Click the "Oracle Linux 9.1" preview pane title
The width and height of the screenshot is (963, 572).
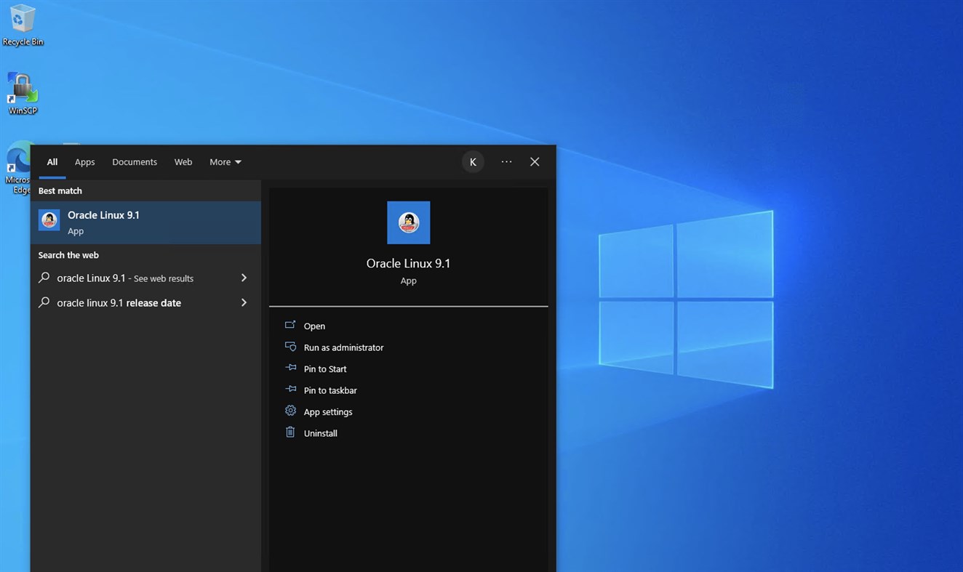click(409, 264)
